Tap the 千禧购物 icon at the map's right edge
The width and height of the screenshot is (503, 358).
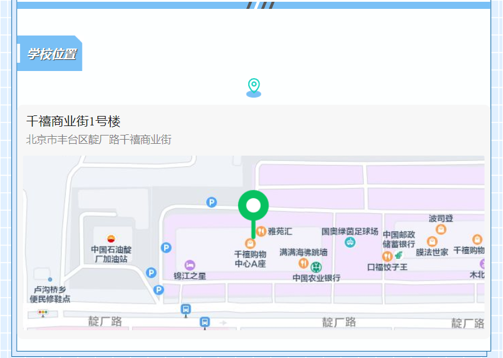tap(477, 240)
